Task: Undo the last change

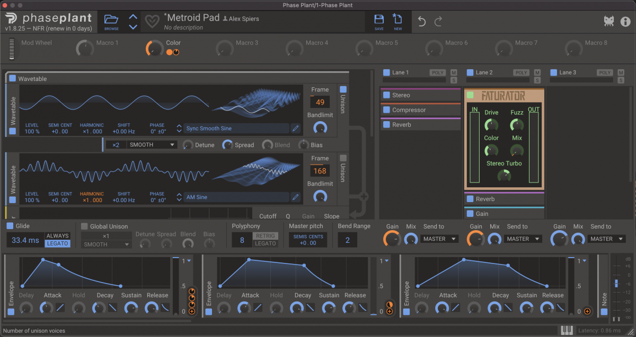Action: click(422, 22)
